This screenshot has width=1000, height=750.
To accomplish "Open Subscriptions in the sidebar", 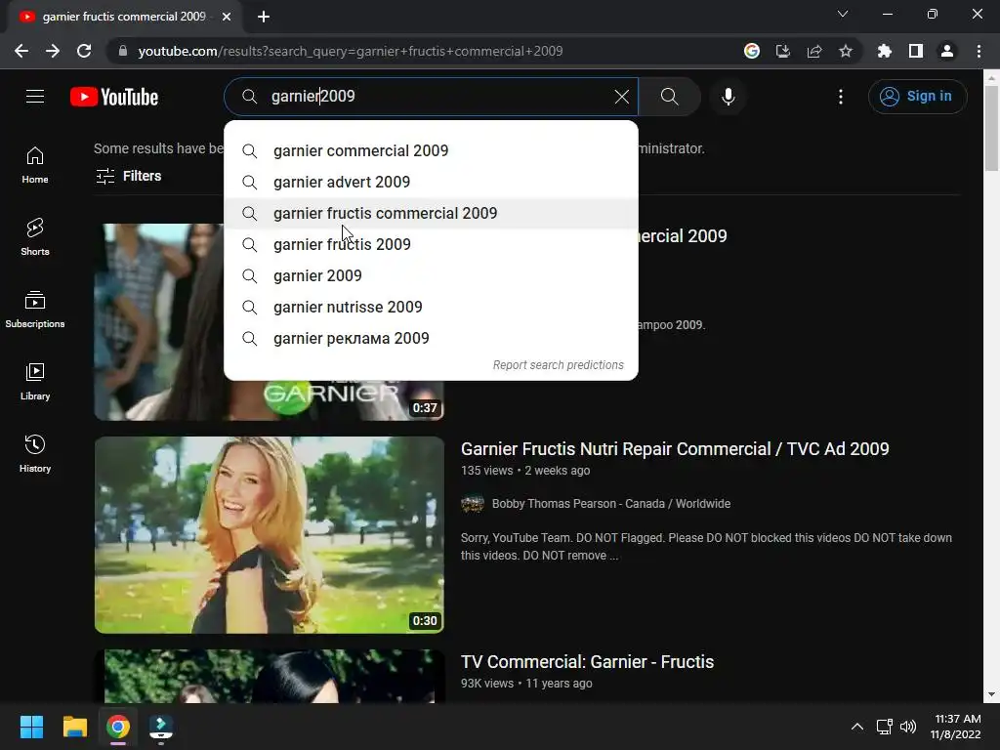I will 35,310.
